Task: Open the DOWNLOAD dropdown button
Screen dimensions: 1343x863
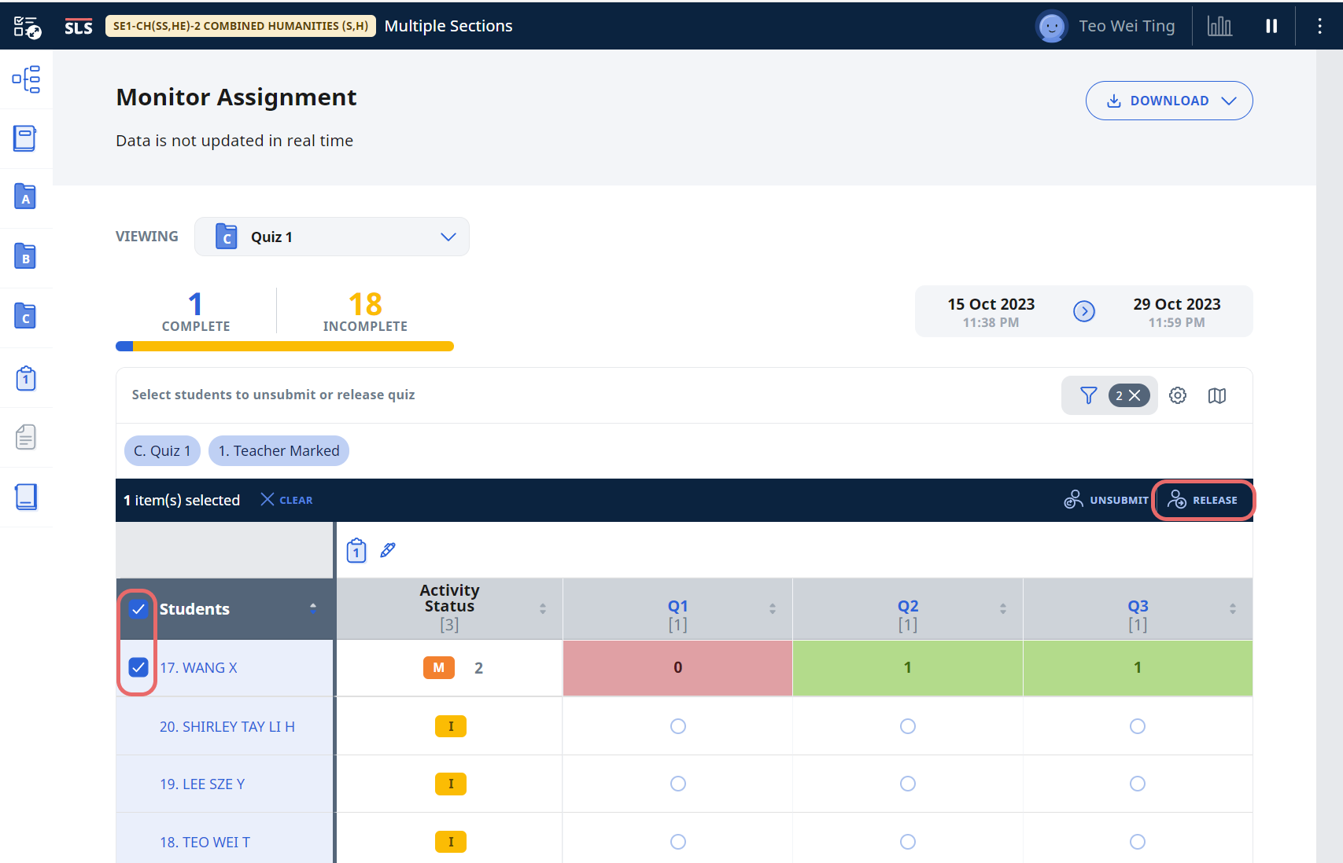Action: pyautogui.click(x=1168, y=101)
